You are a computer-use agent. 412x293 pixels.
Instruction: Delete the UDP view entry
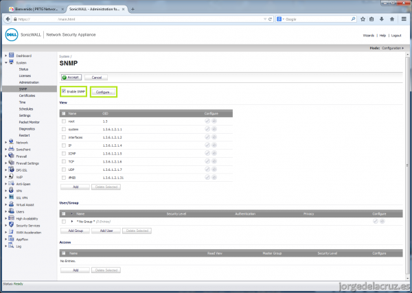coord(214,169)
